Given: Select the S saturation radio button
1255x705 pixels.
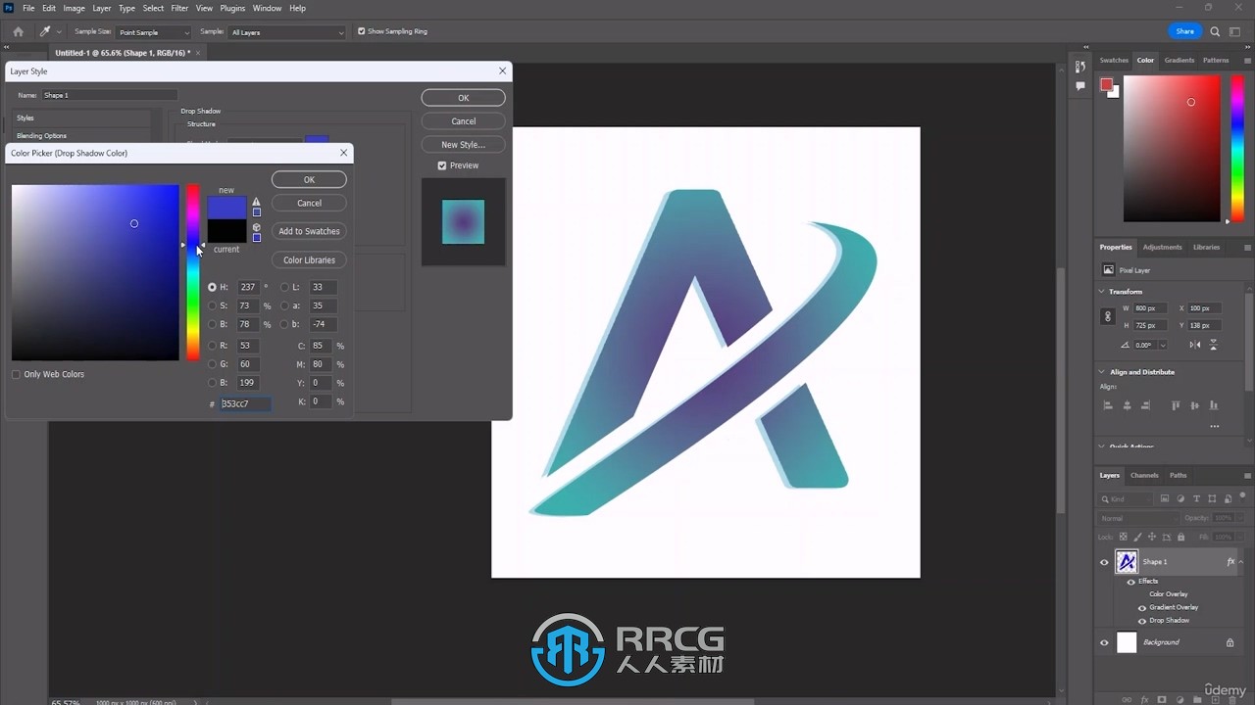Looking at the screenshot, I should 212,305.
